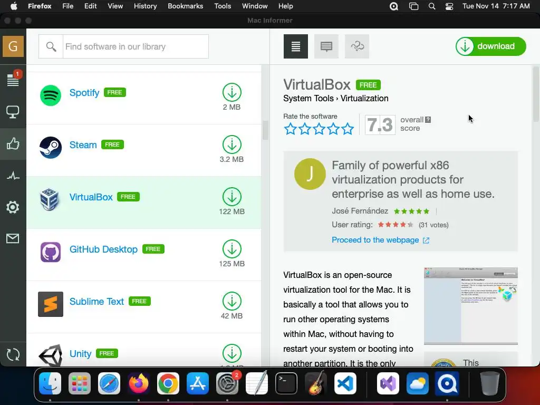Download Sublime Text using its arrow icon
The width and height of the screenshot is (540, 405).
232,301
